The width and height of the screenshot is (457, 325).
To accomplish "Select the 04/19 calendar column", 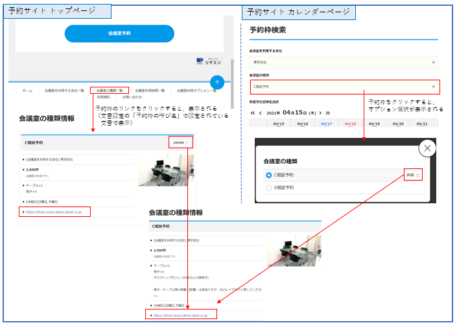I will pos(374,124).
